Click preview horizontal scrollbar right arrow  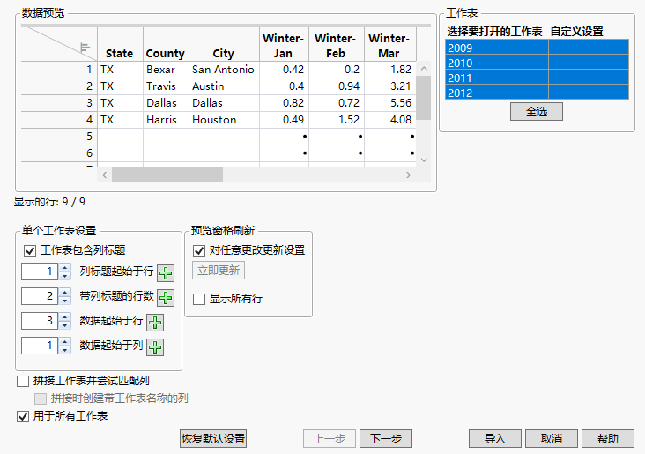coord(408,175)
